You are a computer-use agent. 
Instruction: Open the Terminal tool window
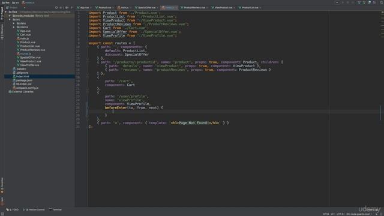55,209
